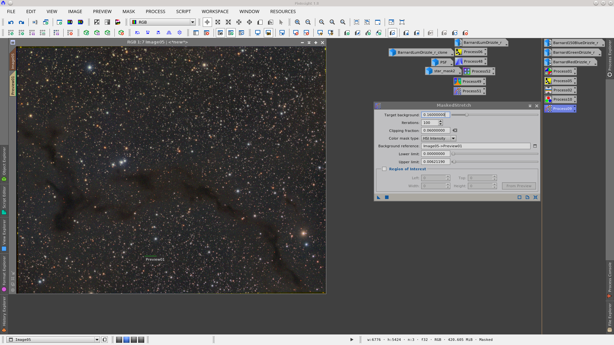The width and height of the screenshot is (614, 345).
Task: Click the From Preview button
Action: (x=519, y=186)
